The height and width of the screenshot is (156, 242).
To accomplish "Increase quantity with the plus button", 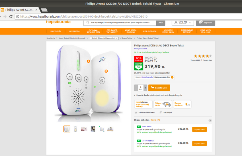I will 145,88.
